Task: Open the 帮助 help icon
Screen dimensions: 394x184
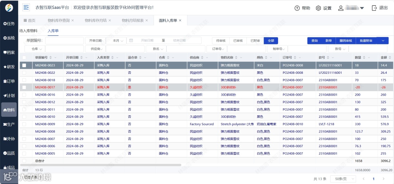Action: (x=297, y=8)
